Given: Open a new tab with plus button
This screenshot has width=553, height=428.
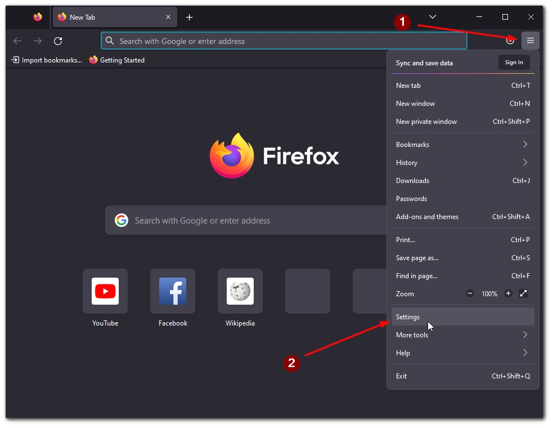Looking at the screenshot, I should pos(190,17).
